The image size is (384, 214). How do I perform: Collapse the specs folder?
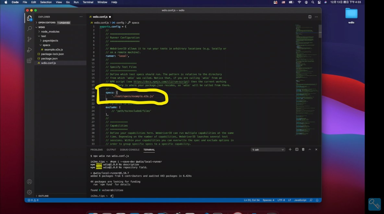coord(46,45)
